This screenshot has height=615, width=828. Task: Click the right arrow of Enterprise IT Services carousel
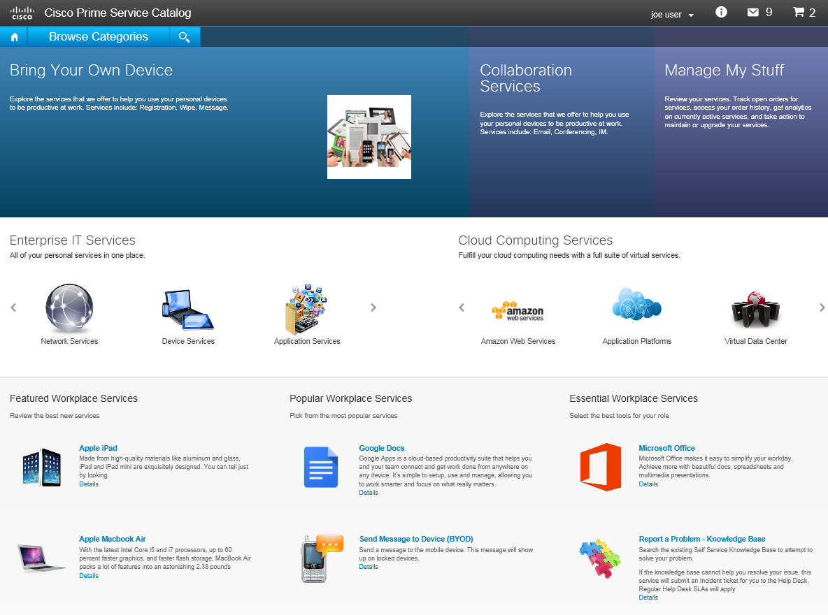(x=373, y=307)
